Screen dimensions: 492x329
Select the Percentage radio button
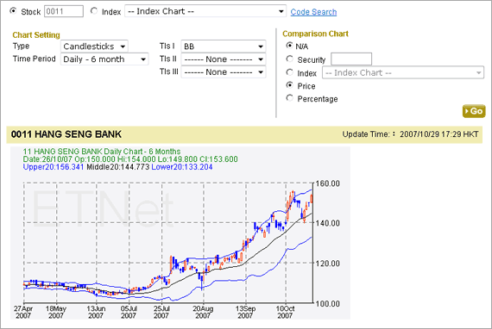(289, 98)
